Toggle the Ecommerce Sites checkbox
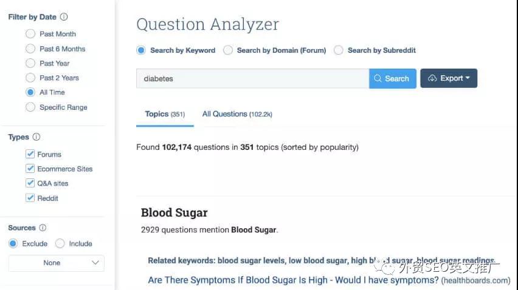Image resolution: width=518 pixels, height=290 pixels. tap(30, 169)
